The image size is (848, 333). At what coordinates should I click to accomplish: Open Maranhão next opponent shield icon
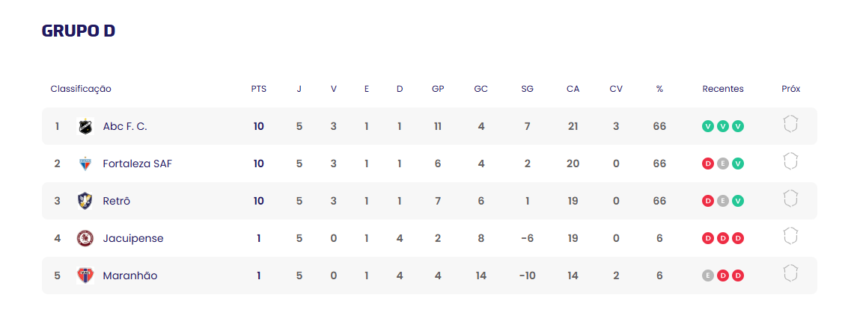pyautogui.click(x=790, y=273)
